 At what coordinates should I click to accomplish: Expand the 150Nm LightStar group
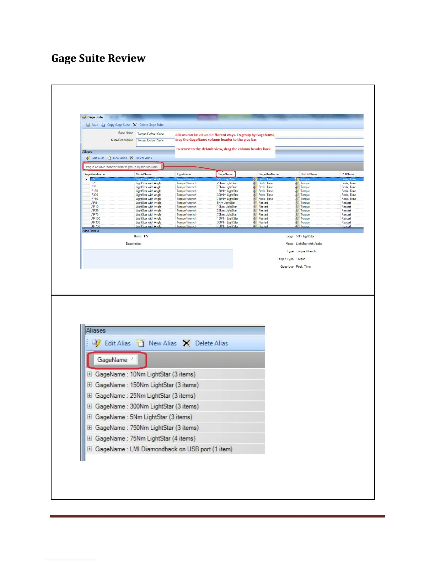[90, 385]
